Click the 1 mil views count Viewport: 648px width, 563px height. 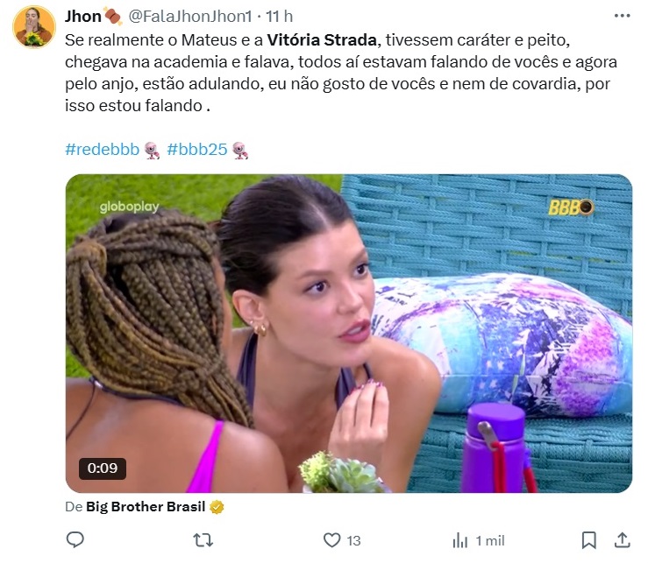point(490,541)
